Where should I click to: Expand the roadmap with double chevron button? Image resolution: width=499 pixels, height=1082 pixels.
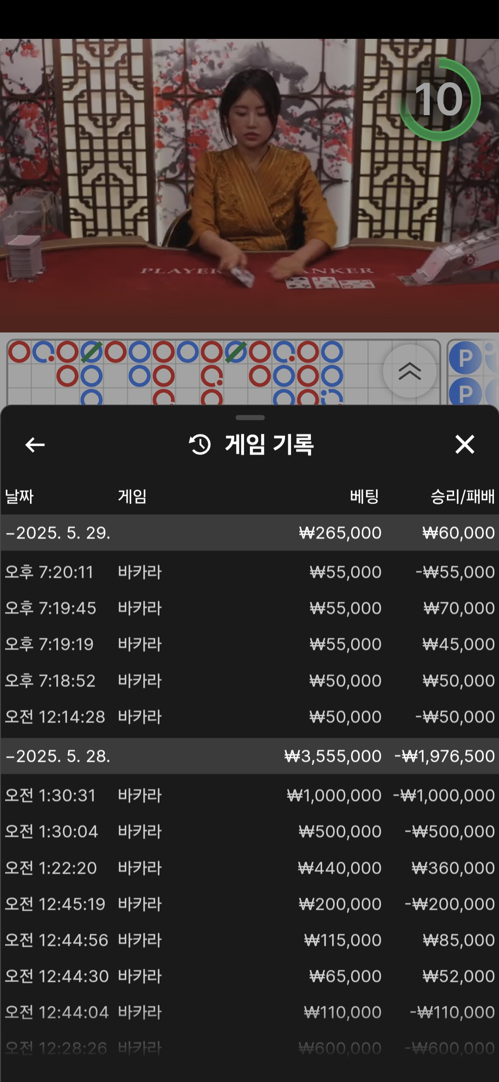[410, 371]
